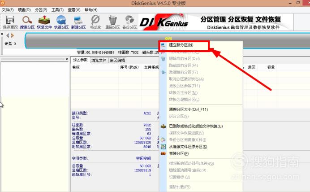Switch to the 浏览文件 tab

(x=99, y=60)
